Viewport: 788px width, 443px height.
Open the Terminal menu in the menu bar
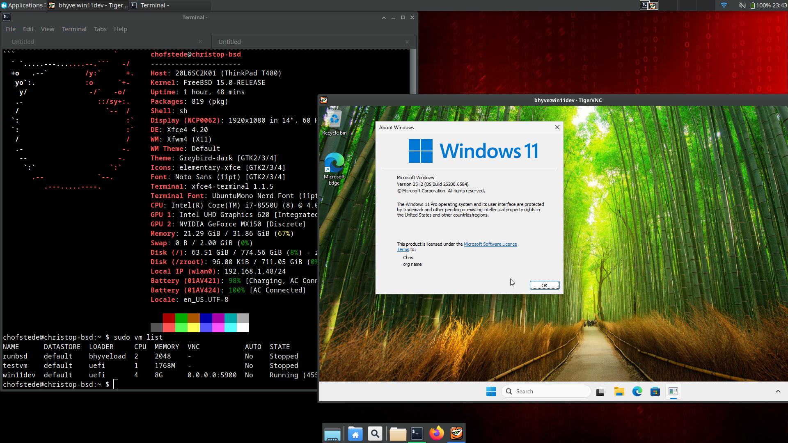point(74,29)
